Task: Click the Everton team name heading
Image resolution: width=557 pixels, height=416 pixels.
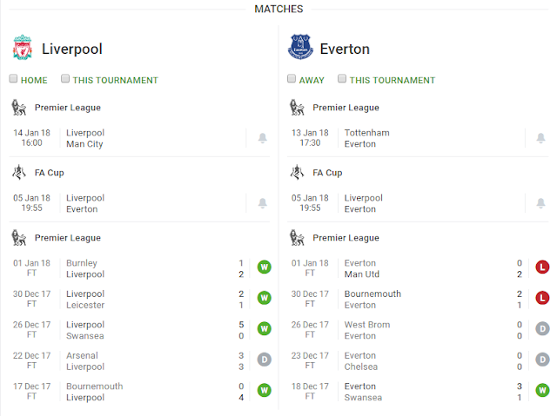Action: click(x=345, y=49)
